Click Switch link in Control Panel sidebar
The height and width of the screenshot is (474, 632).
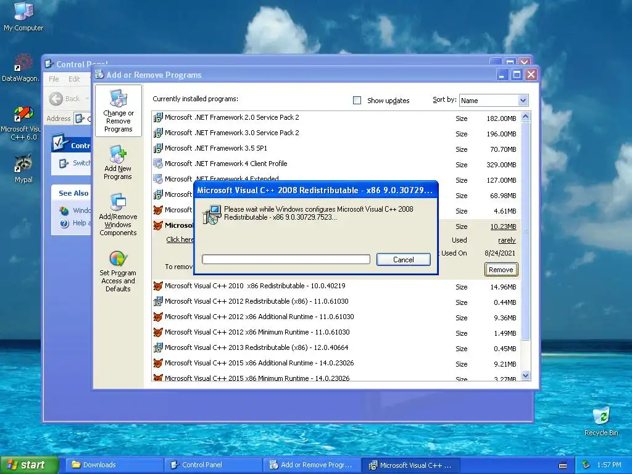tap(81, 163)
